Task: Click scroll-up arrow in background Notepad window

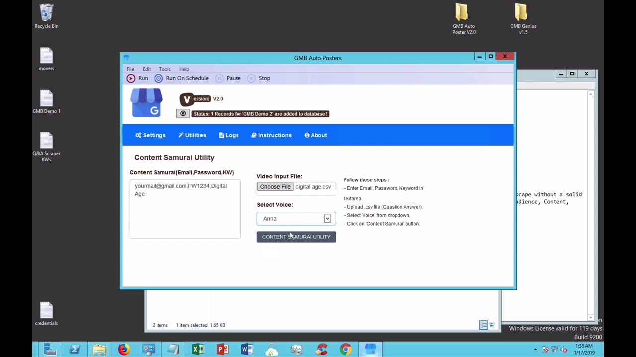Action: (591, 94)
